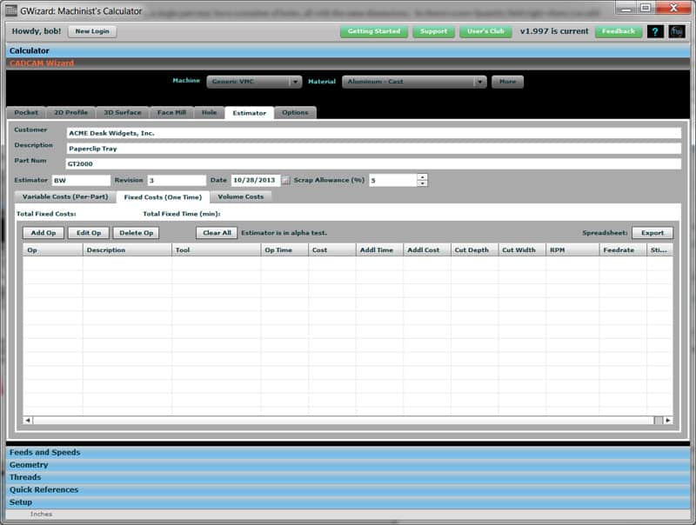Click the Getting Started button

[x=374, y=30]
